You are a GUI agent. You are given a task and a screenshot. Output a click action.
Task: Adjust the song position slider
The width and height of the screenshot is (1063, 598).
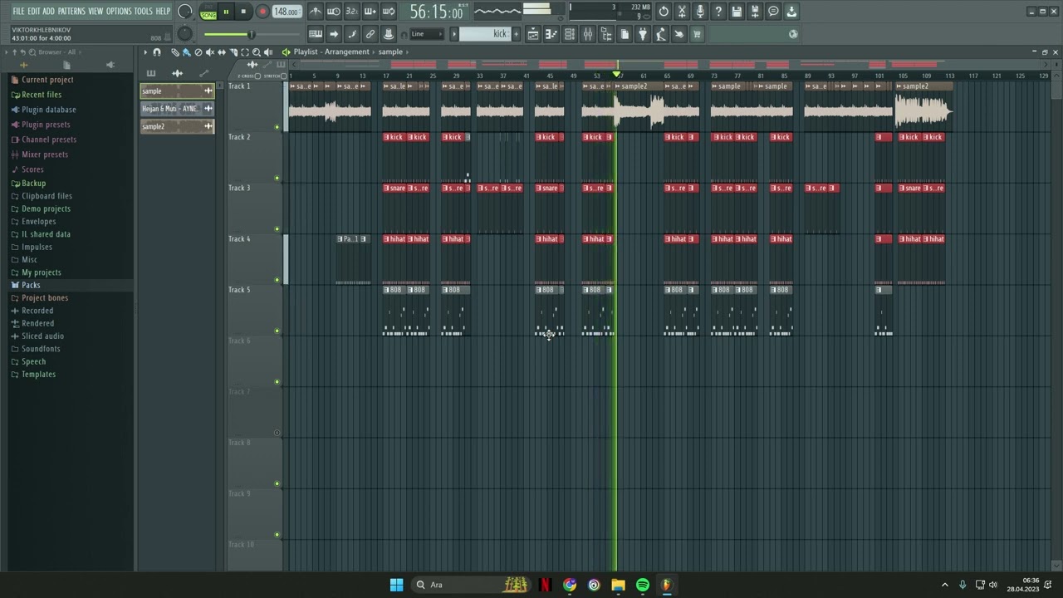(252, 34)
